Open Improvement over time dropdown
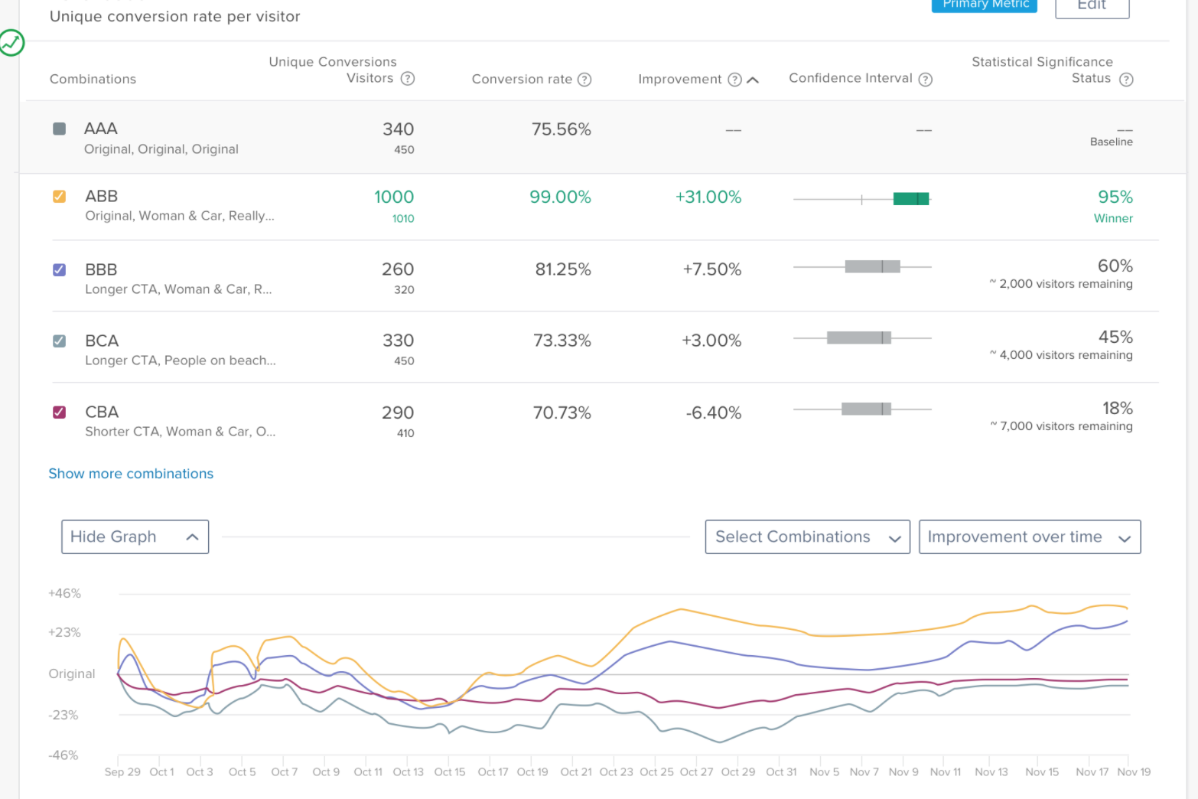1198x799 pixels. coord(1029,537)
